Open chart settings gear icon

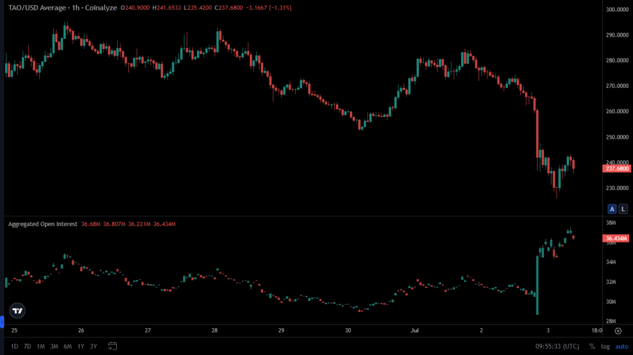(x=618, y=331)
